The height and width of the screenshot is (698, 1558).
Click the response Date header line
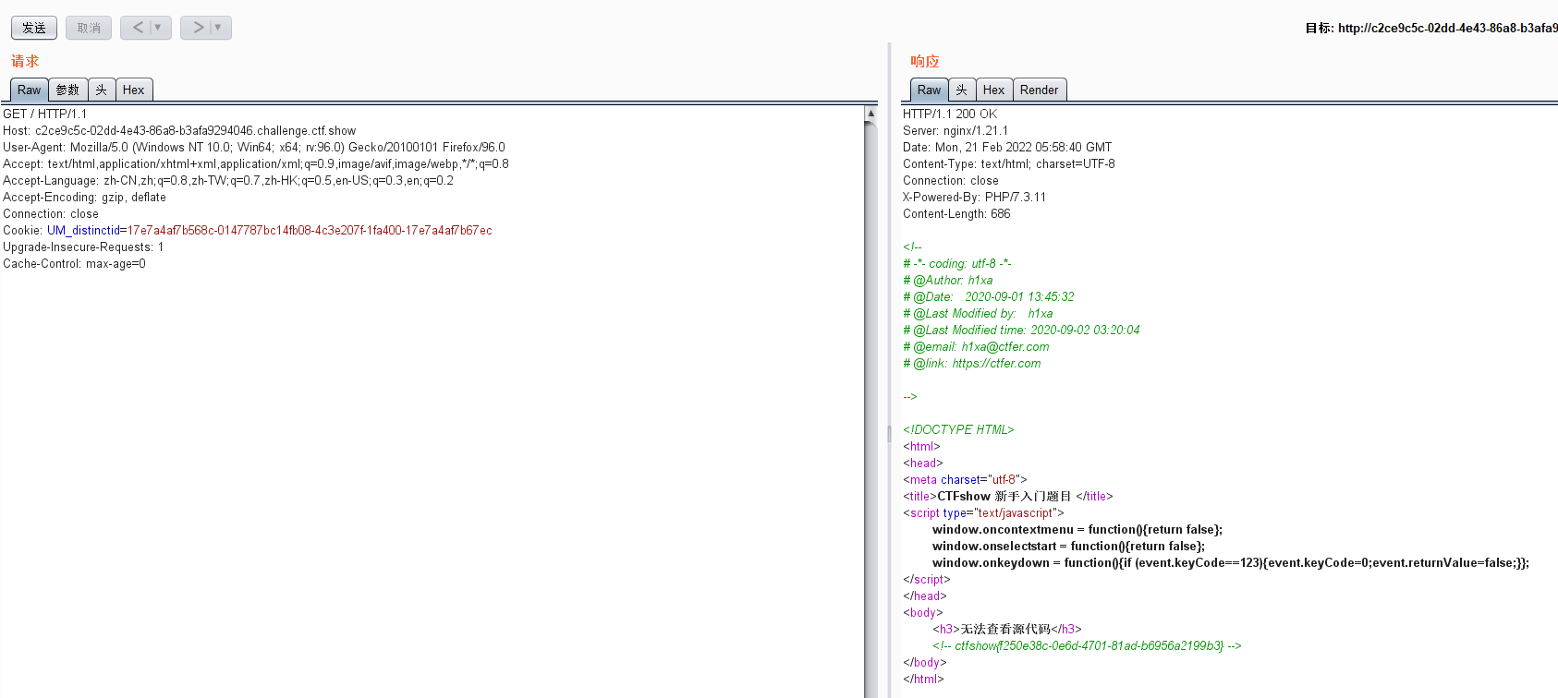pyautogui.click(x=1007, y=147)
